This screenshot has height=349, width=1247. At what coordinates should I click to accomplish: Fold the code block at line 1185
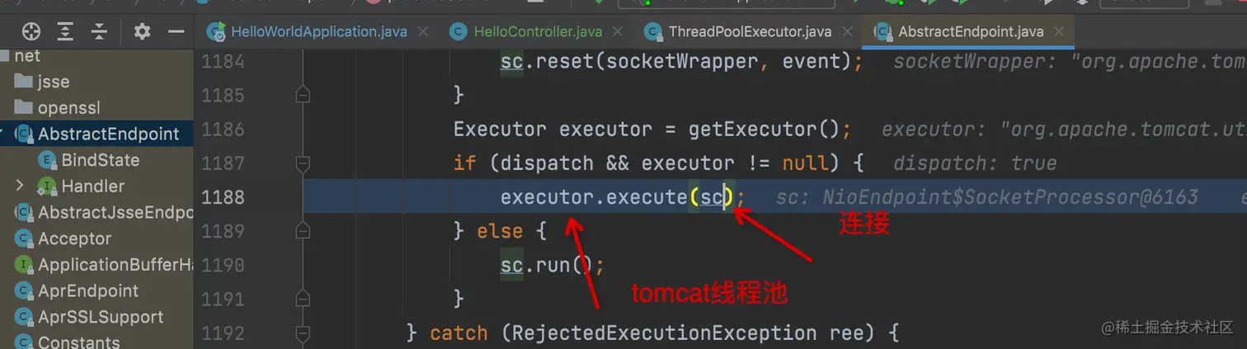point(303,95)
